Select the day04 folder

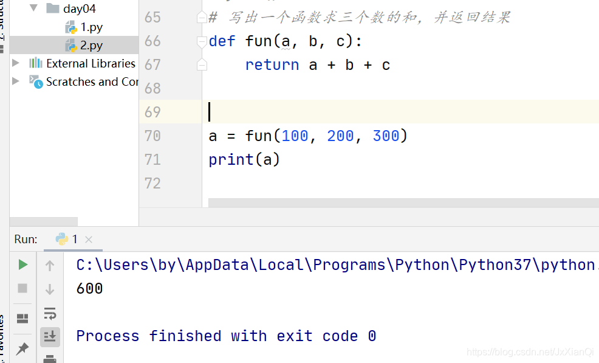tap(71, 9)
